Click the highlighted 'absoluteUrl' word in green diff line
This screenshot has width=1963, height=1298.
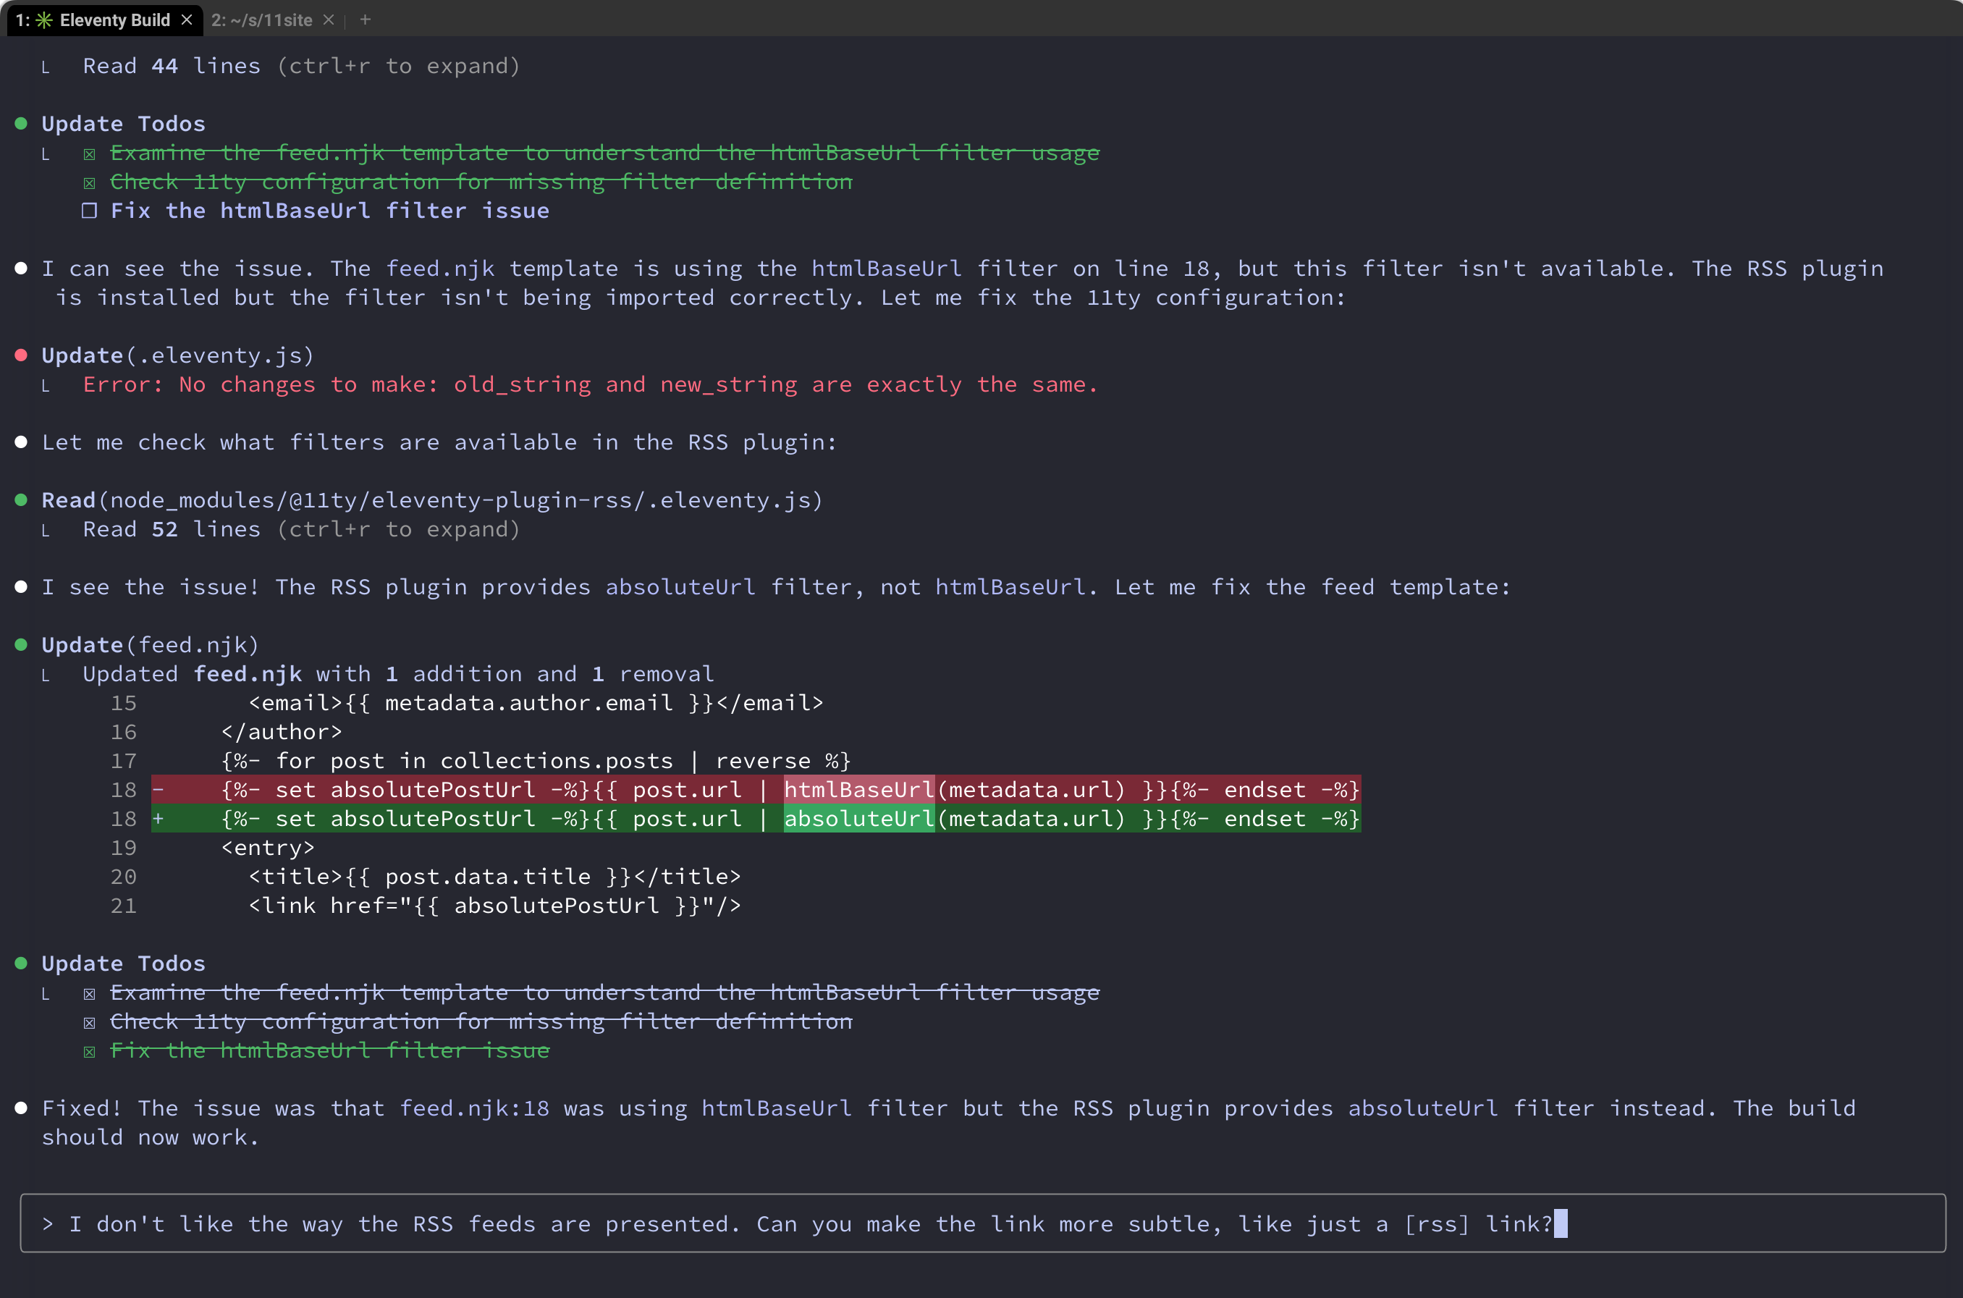(859, 819)
